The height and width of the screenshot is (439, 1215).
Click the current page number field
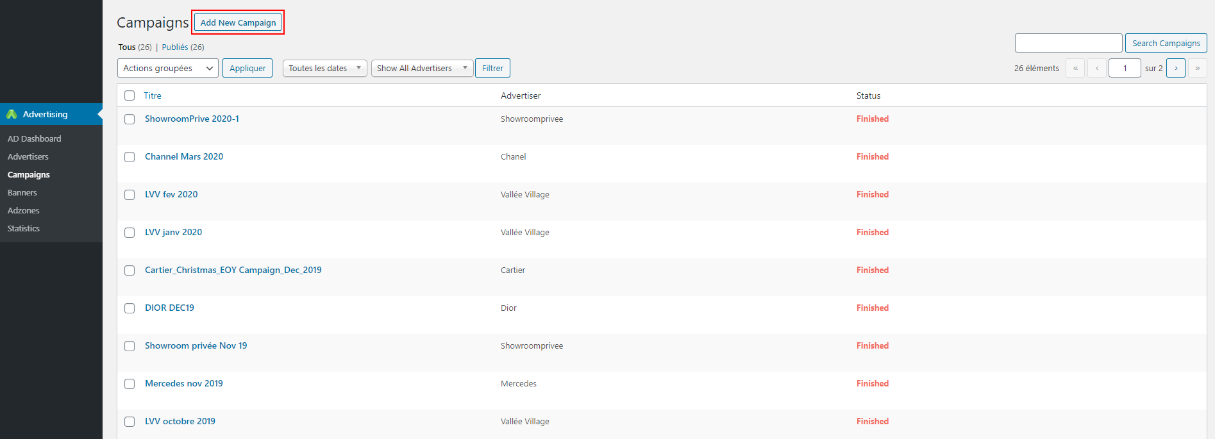(x=1125, y=68)
